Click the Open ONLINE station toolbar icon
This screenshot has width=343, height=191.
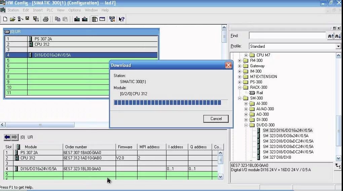(20, 19)
